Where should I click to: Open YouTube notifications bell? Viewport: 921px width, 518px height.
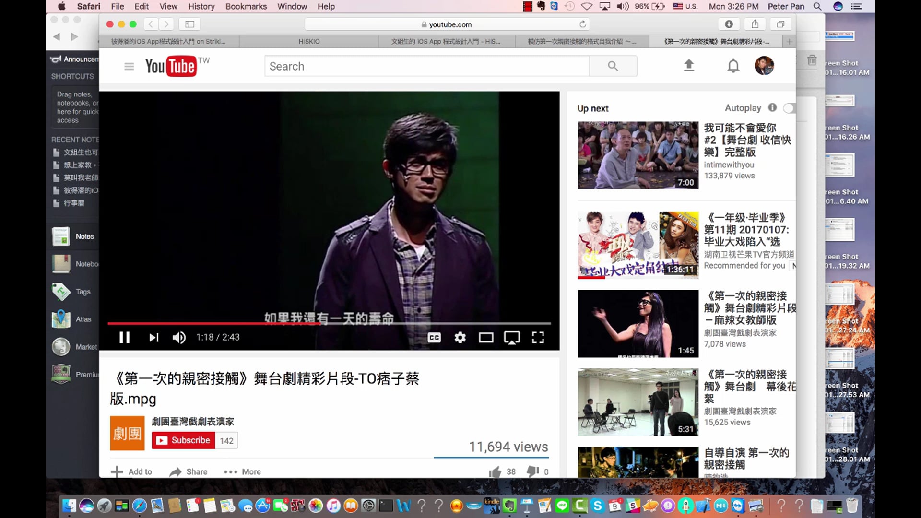[x=733, y=66]
